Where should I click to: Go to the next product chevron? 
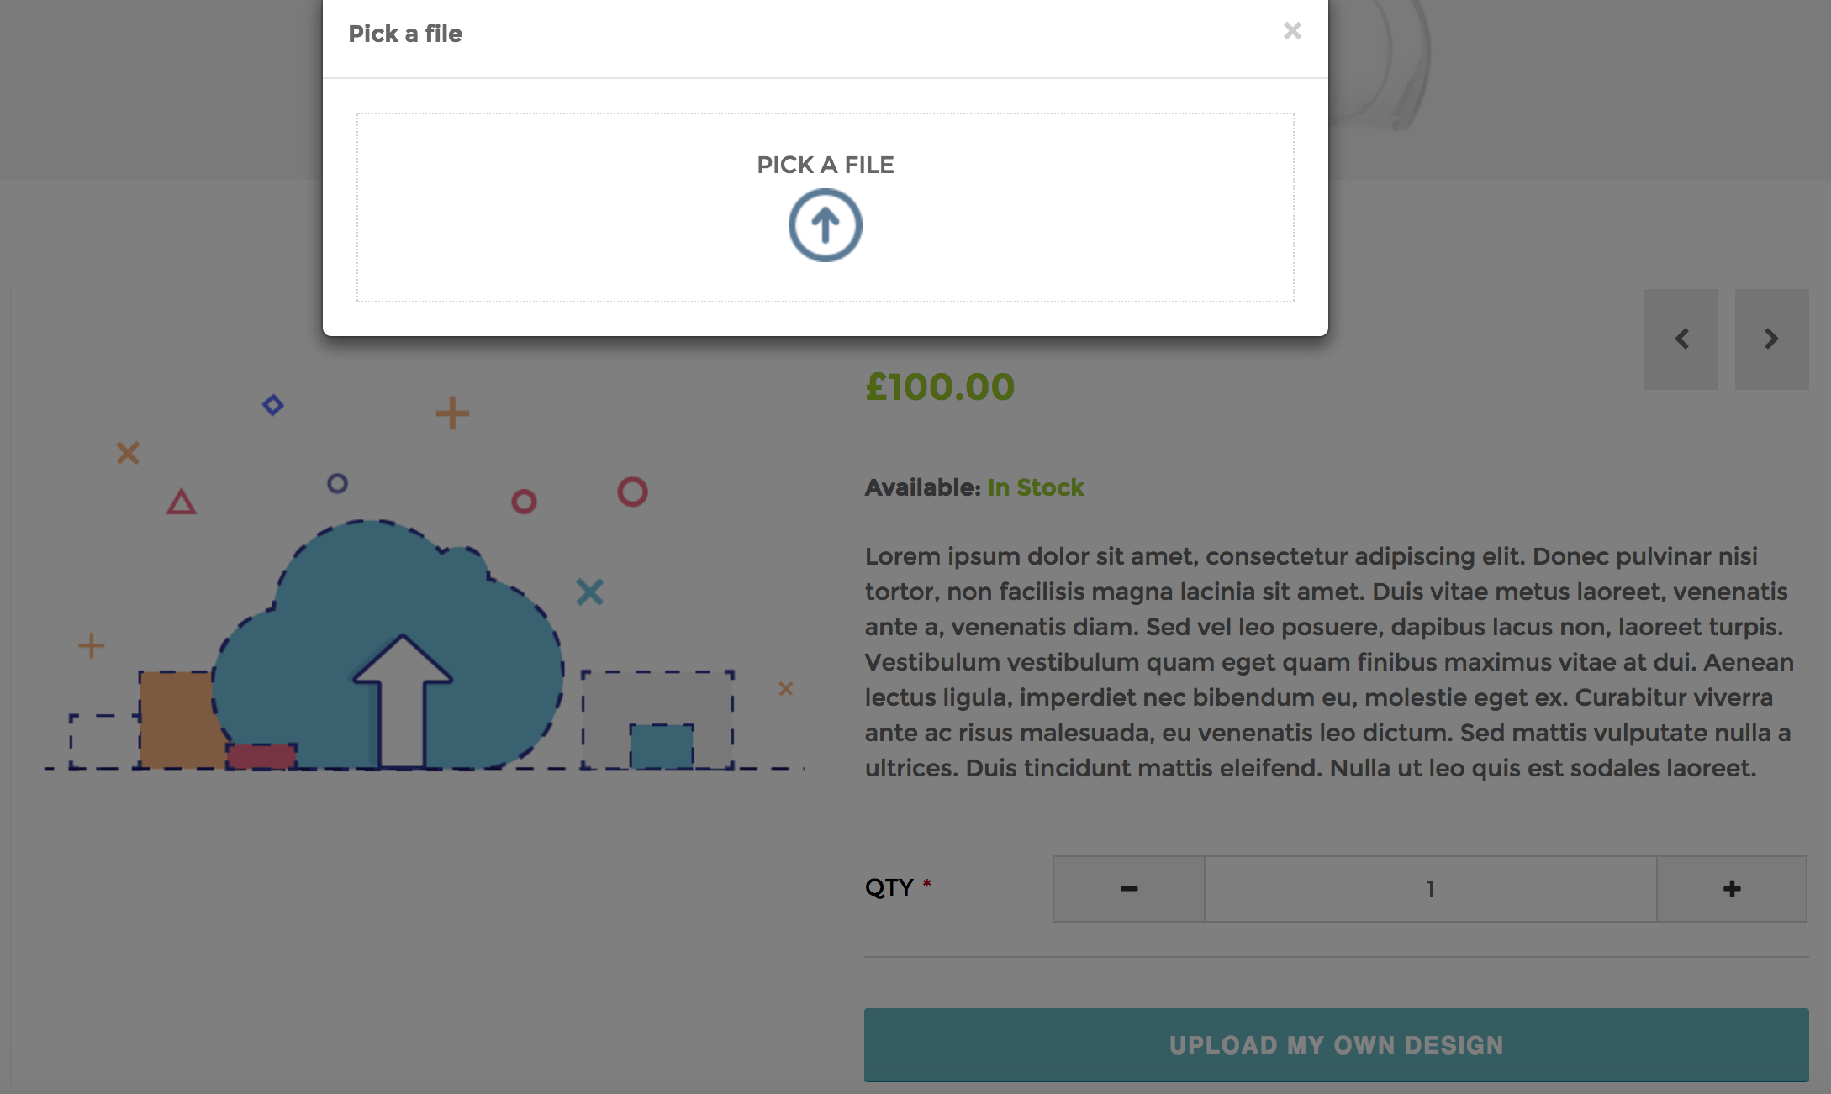click(x=1771, y=339)
